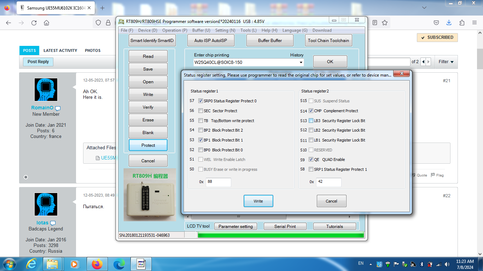Launch Microsoft Edge from the taskbar
The image size is (483, 271).
pos(119,264)
